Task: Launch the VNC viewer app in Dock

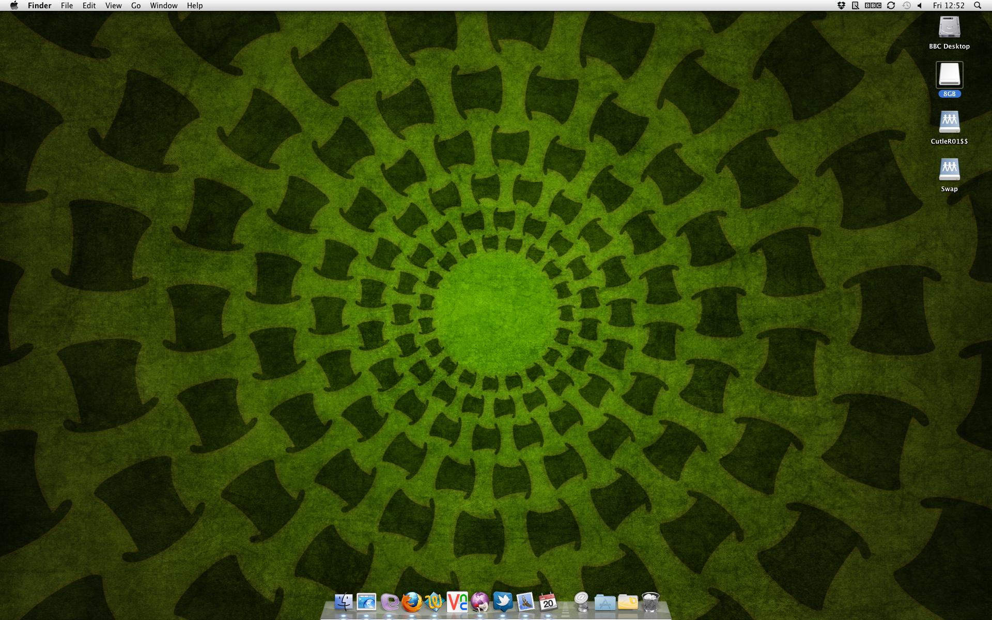Action: [457, 602]
